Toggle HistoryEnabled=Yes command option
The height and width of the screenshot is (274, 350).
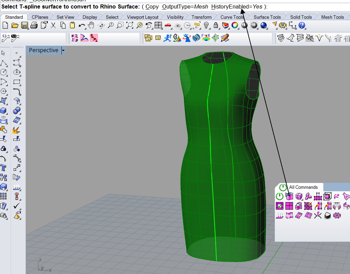[237, 7]
